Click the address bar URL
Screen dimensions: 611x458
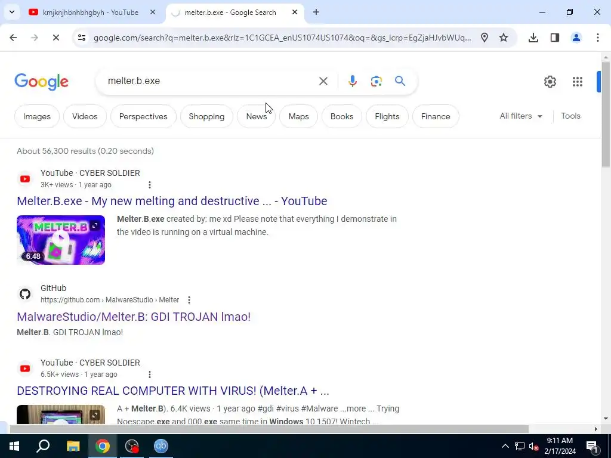click(282, 38)
